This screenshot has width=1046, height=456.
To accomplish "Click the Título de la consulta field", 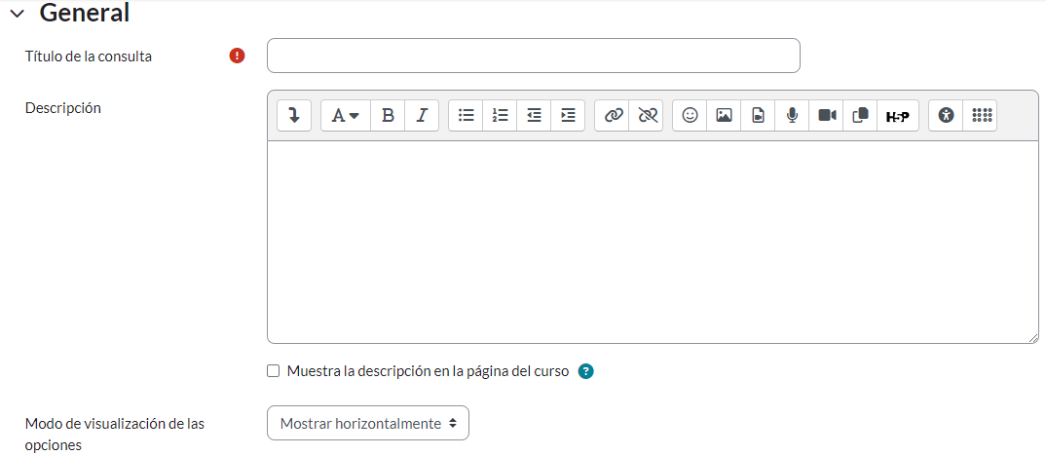I will click(533, 56).
